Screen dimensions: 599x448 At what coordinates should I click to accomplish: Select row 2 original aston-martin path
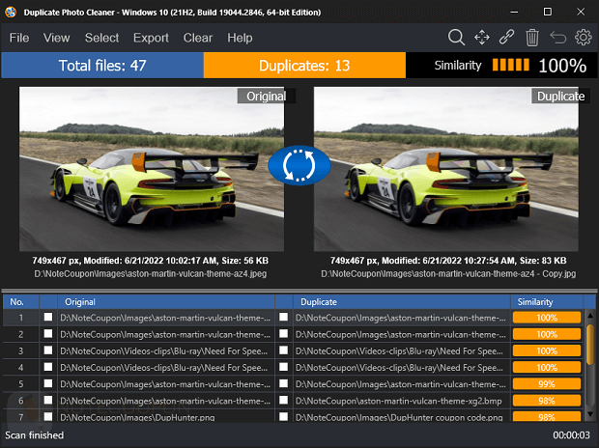point(165,334)
